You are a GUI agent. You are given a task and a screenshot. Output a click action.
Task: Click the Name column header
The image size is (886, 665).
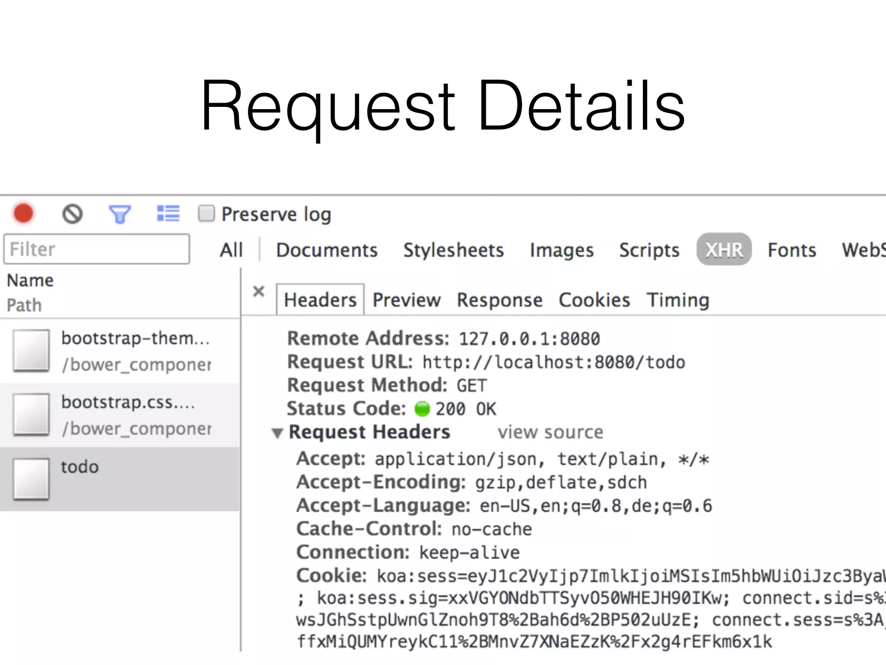(30, 281)
